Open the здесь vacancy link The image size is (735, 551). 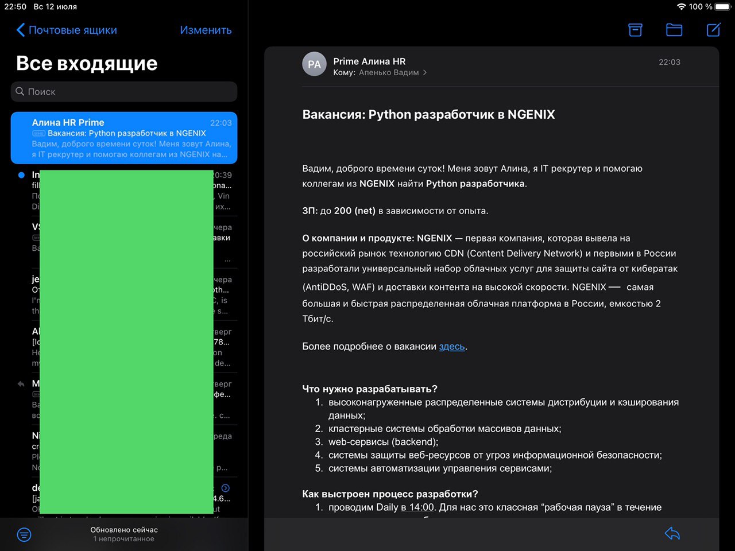coord(452,347)
